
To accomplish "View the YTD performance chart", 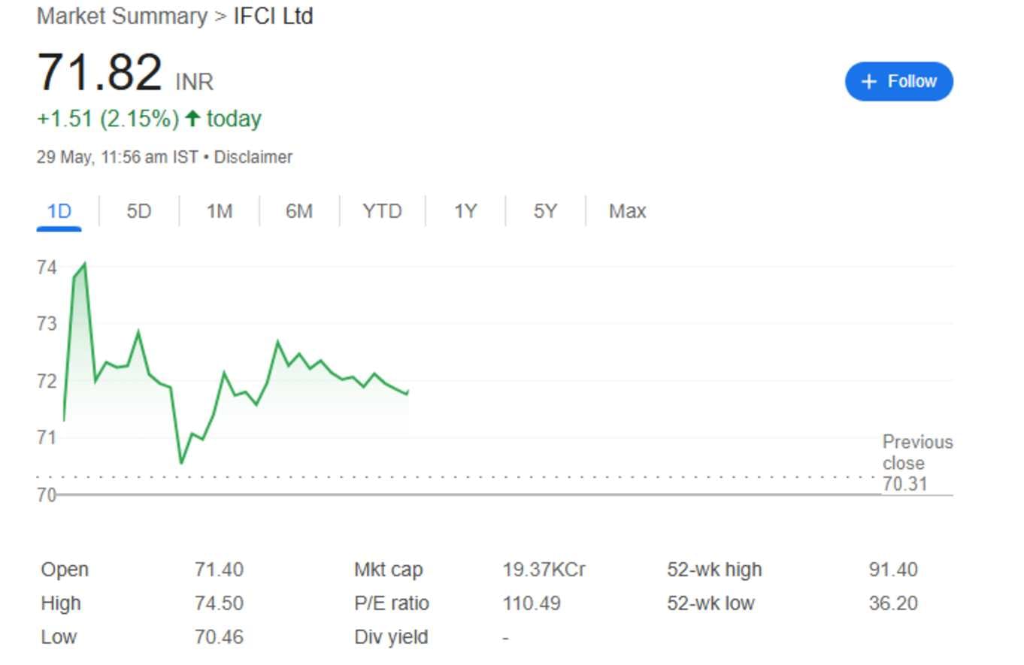I will [382, 211].
